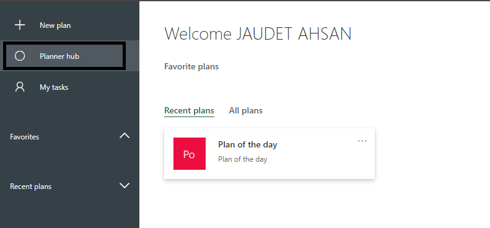
Task: Click the plus icon for New plan
Action: 20,25
